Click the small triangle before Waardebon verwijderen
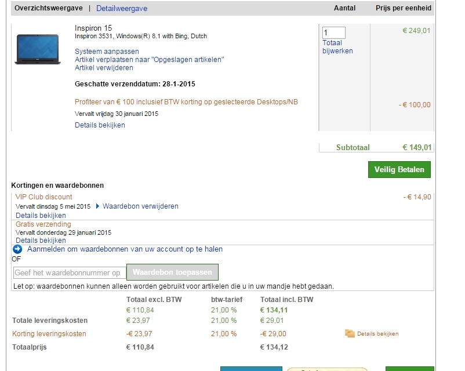The width and height of the screenshot is (465, 371). click(x=97, y=206)
